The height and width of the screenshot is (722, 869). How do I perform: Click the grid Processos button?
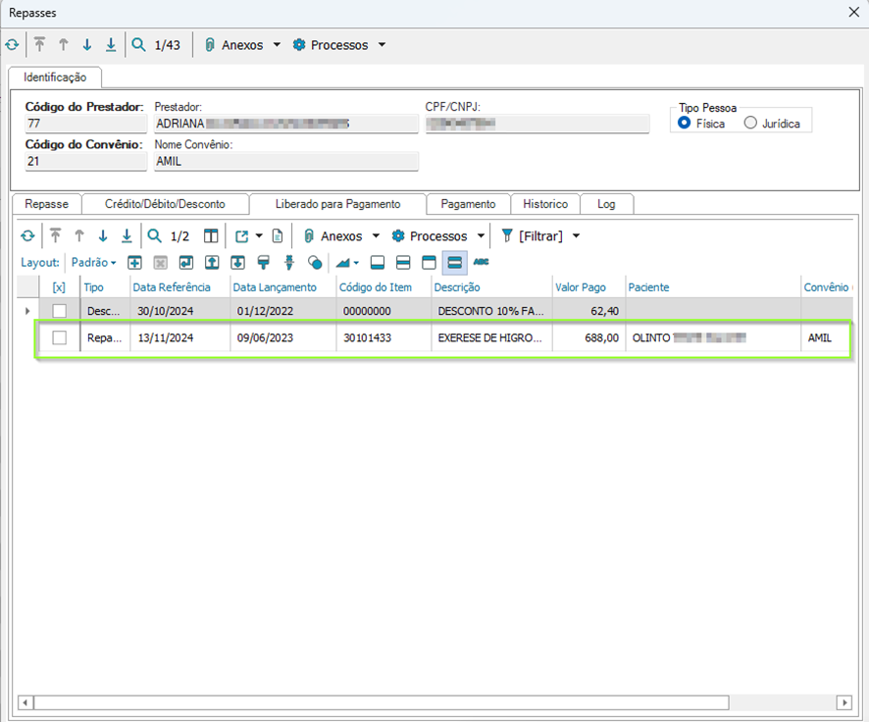point(430,236)
